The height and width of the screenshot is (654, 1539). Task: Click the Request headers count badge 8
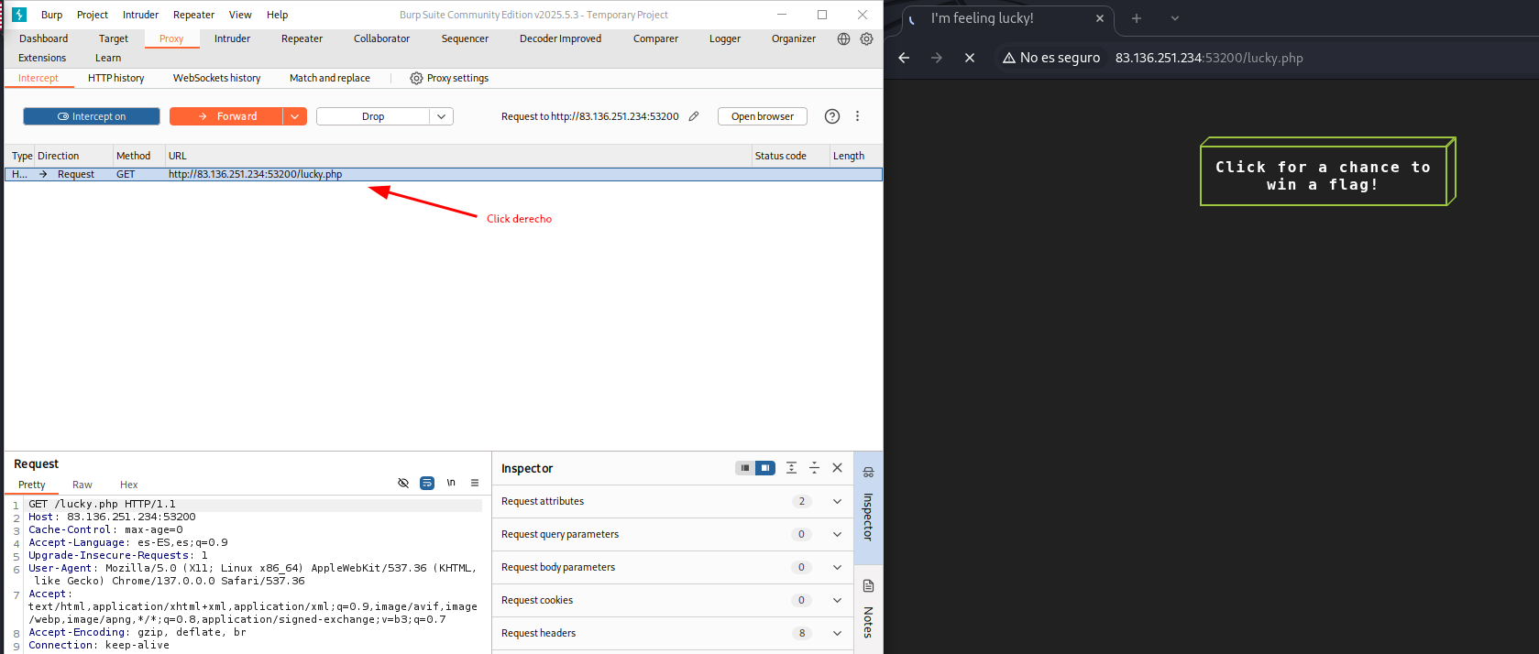coord(802,633)
